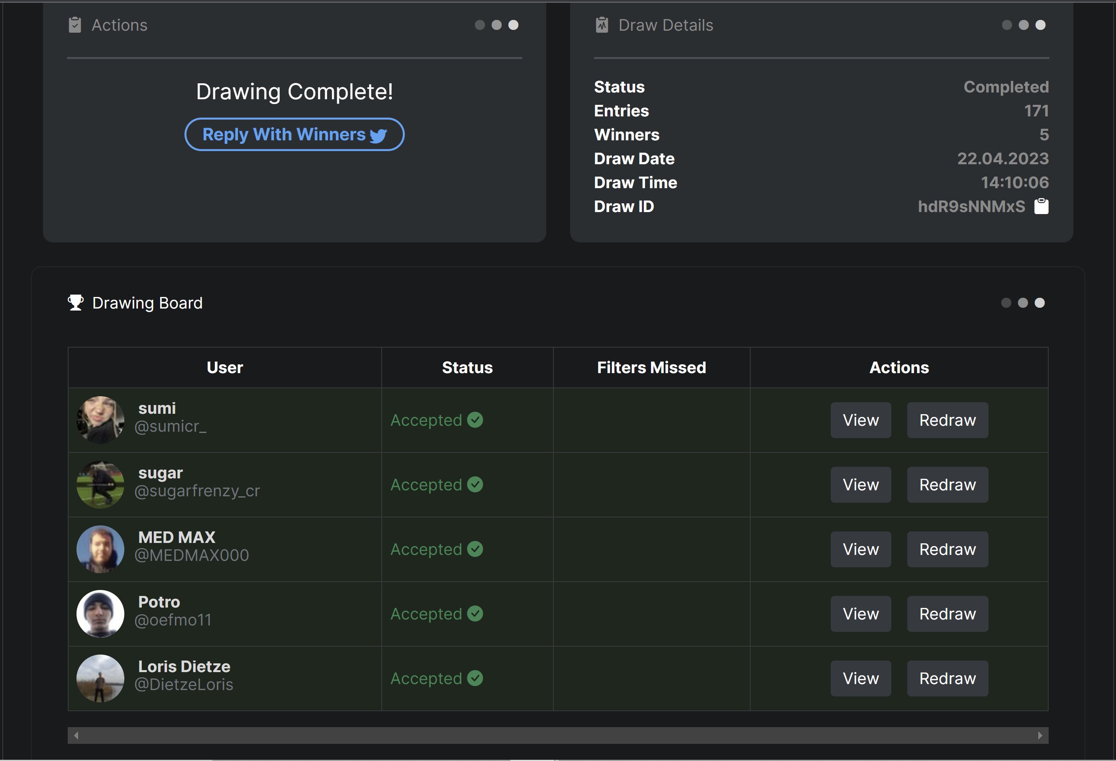Click the dark gray dot in Drawing Board header
This screenshot has width=1116, height=761.
point(1006,303)
